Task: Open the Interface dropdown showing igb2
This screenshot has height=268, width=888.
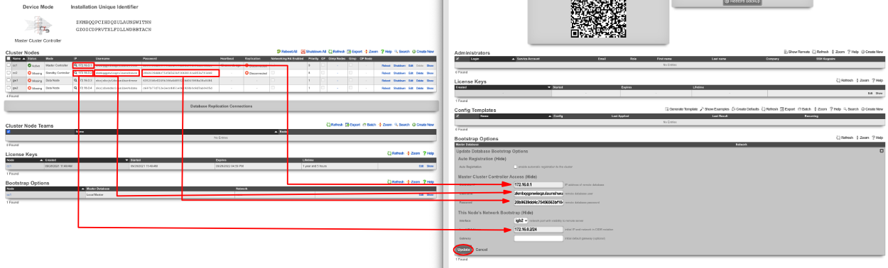Action: (x=521, y=220)
